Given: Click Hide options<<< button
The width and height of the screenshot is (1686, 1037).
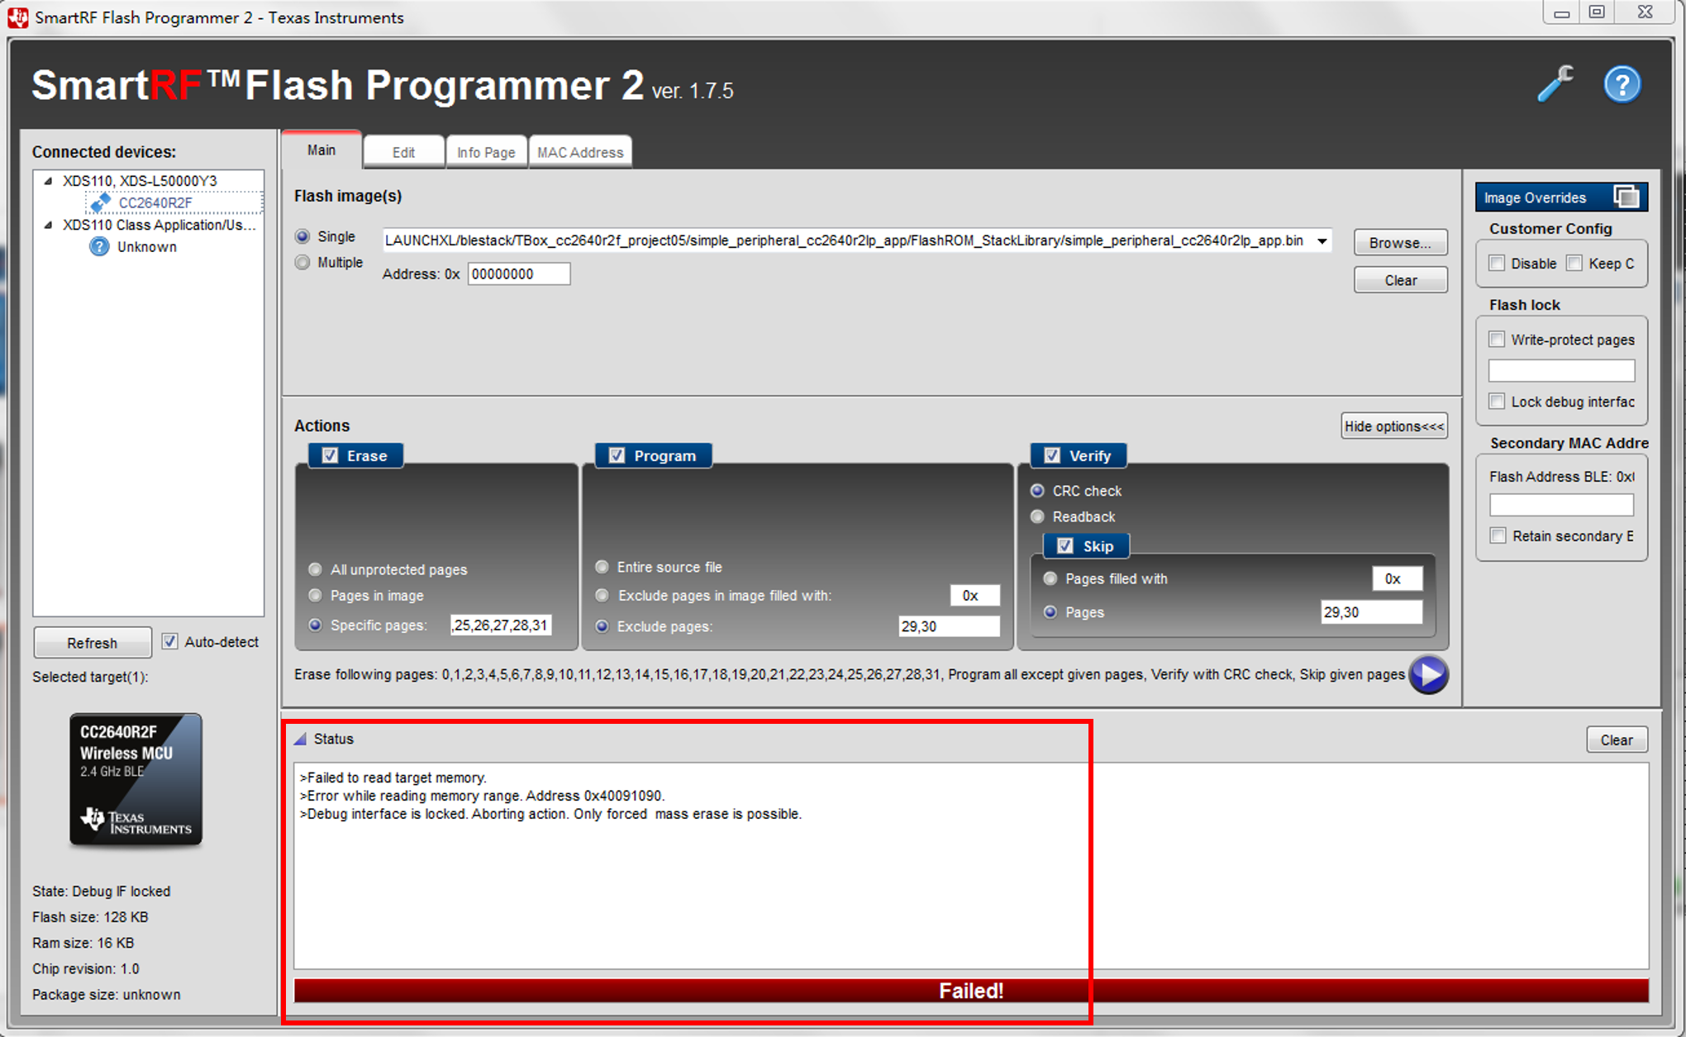Looking at the screenshot, I should point(1394,426).
